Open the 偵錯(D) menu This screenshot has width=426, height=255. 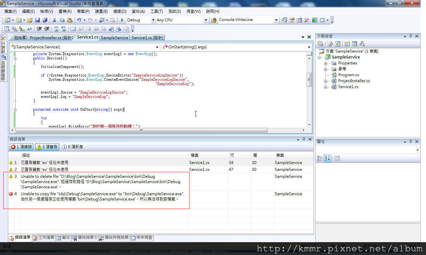point(120,12)
